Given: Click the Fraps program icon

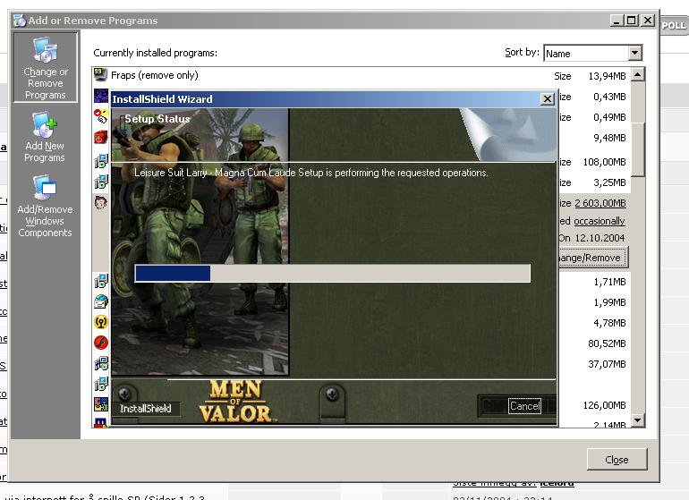Looking at the screenshot, I should click(100, 75).
